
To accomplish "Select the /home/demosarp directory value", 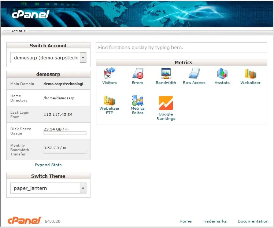I will tap(59, 98).
